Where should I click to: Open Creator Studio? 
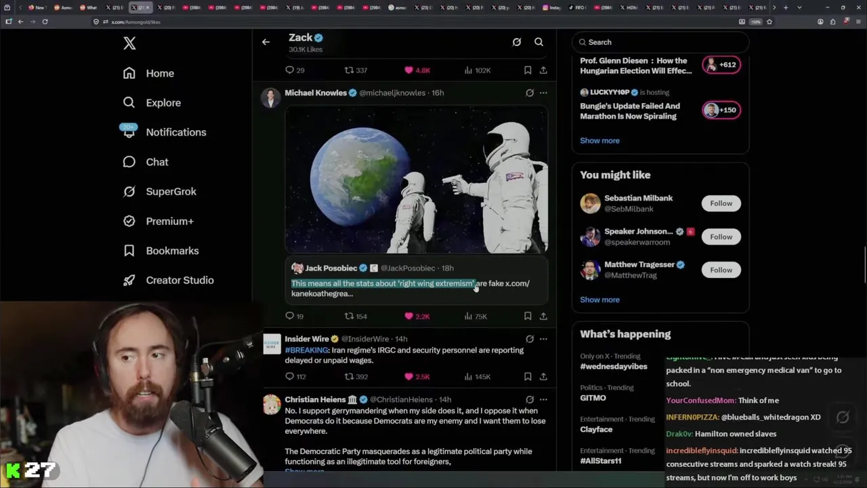coord(180,280)
